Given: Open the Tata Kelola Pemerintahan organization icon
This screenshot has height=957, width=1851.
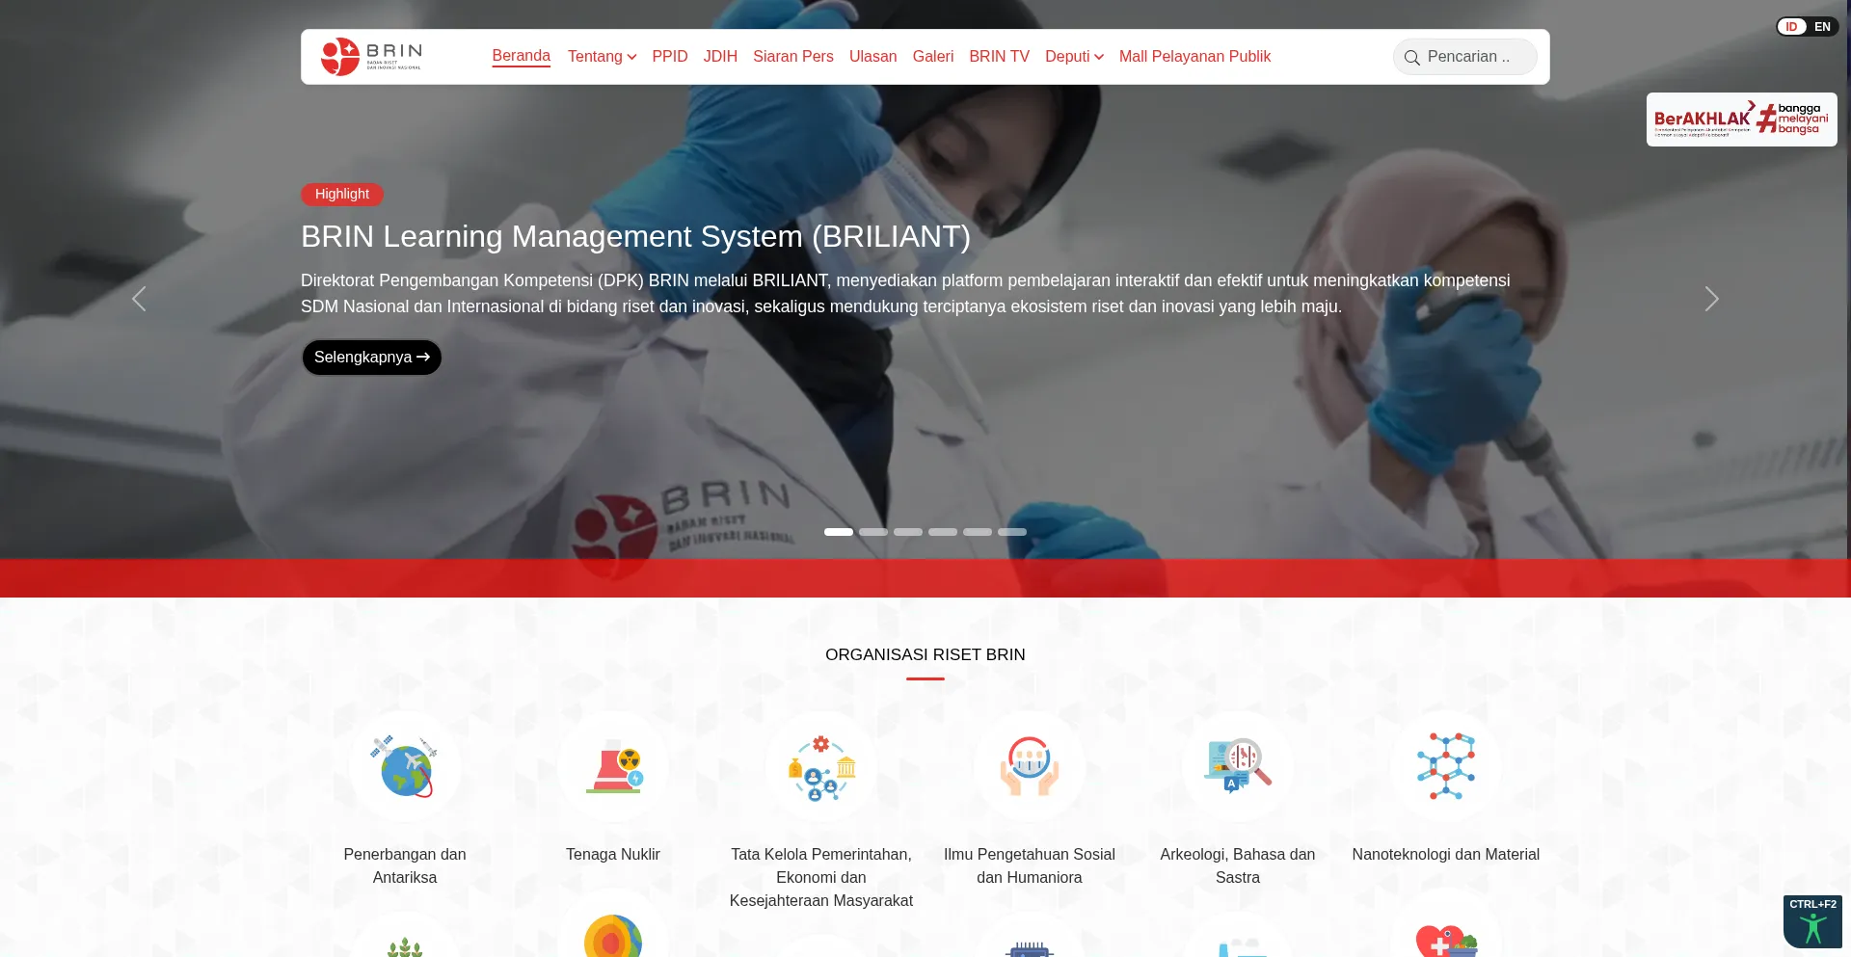Looking at the screenshot, I should 821,767.
